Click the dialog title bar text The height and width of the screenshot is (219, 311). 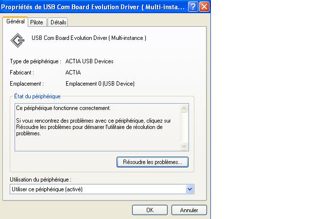point(93,7)
